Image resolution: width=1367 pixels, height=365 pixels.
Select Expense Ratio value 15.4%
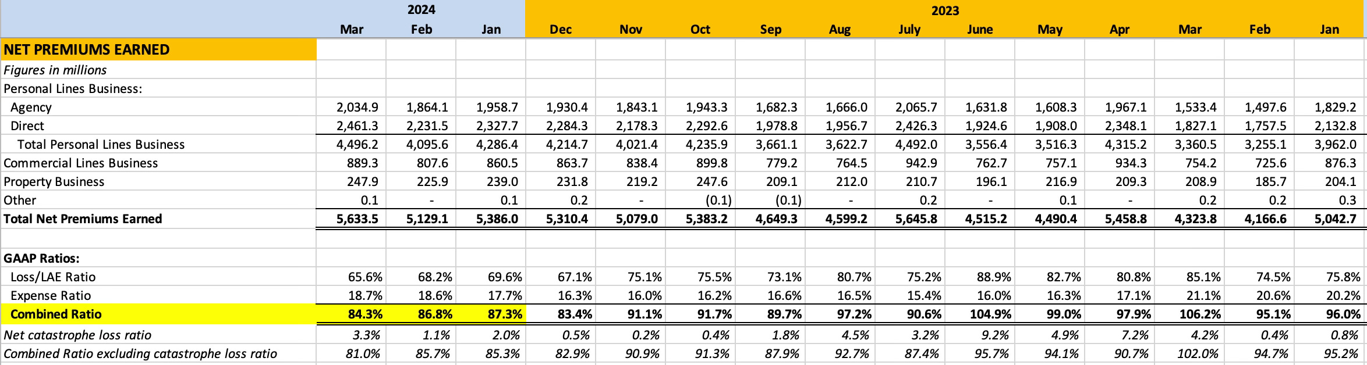(x=924, y=295)
